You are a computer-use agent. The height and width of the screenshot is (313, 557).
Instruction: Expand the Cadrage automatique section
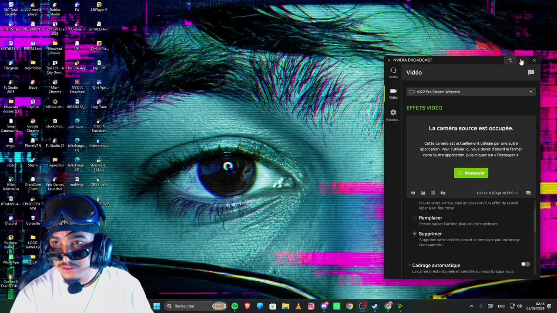(x=409, y=265)
